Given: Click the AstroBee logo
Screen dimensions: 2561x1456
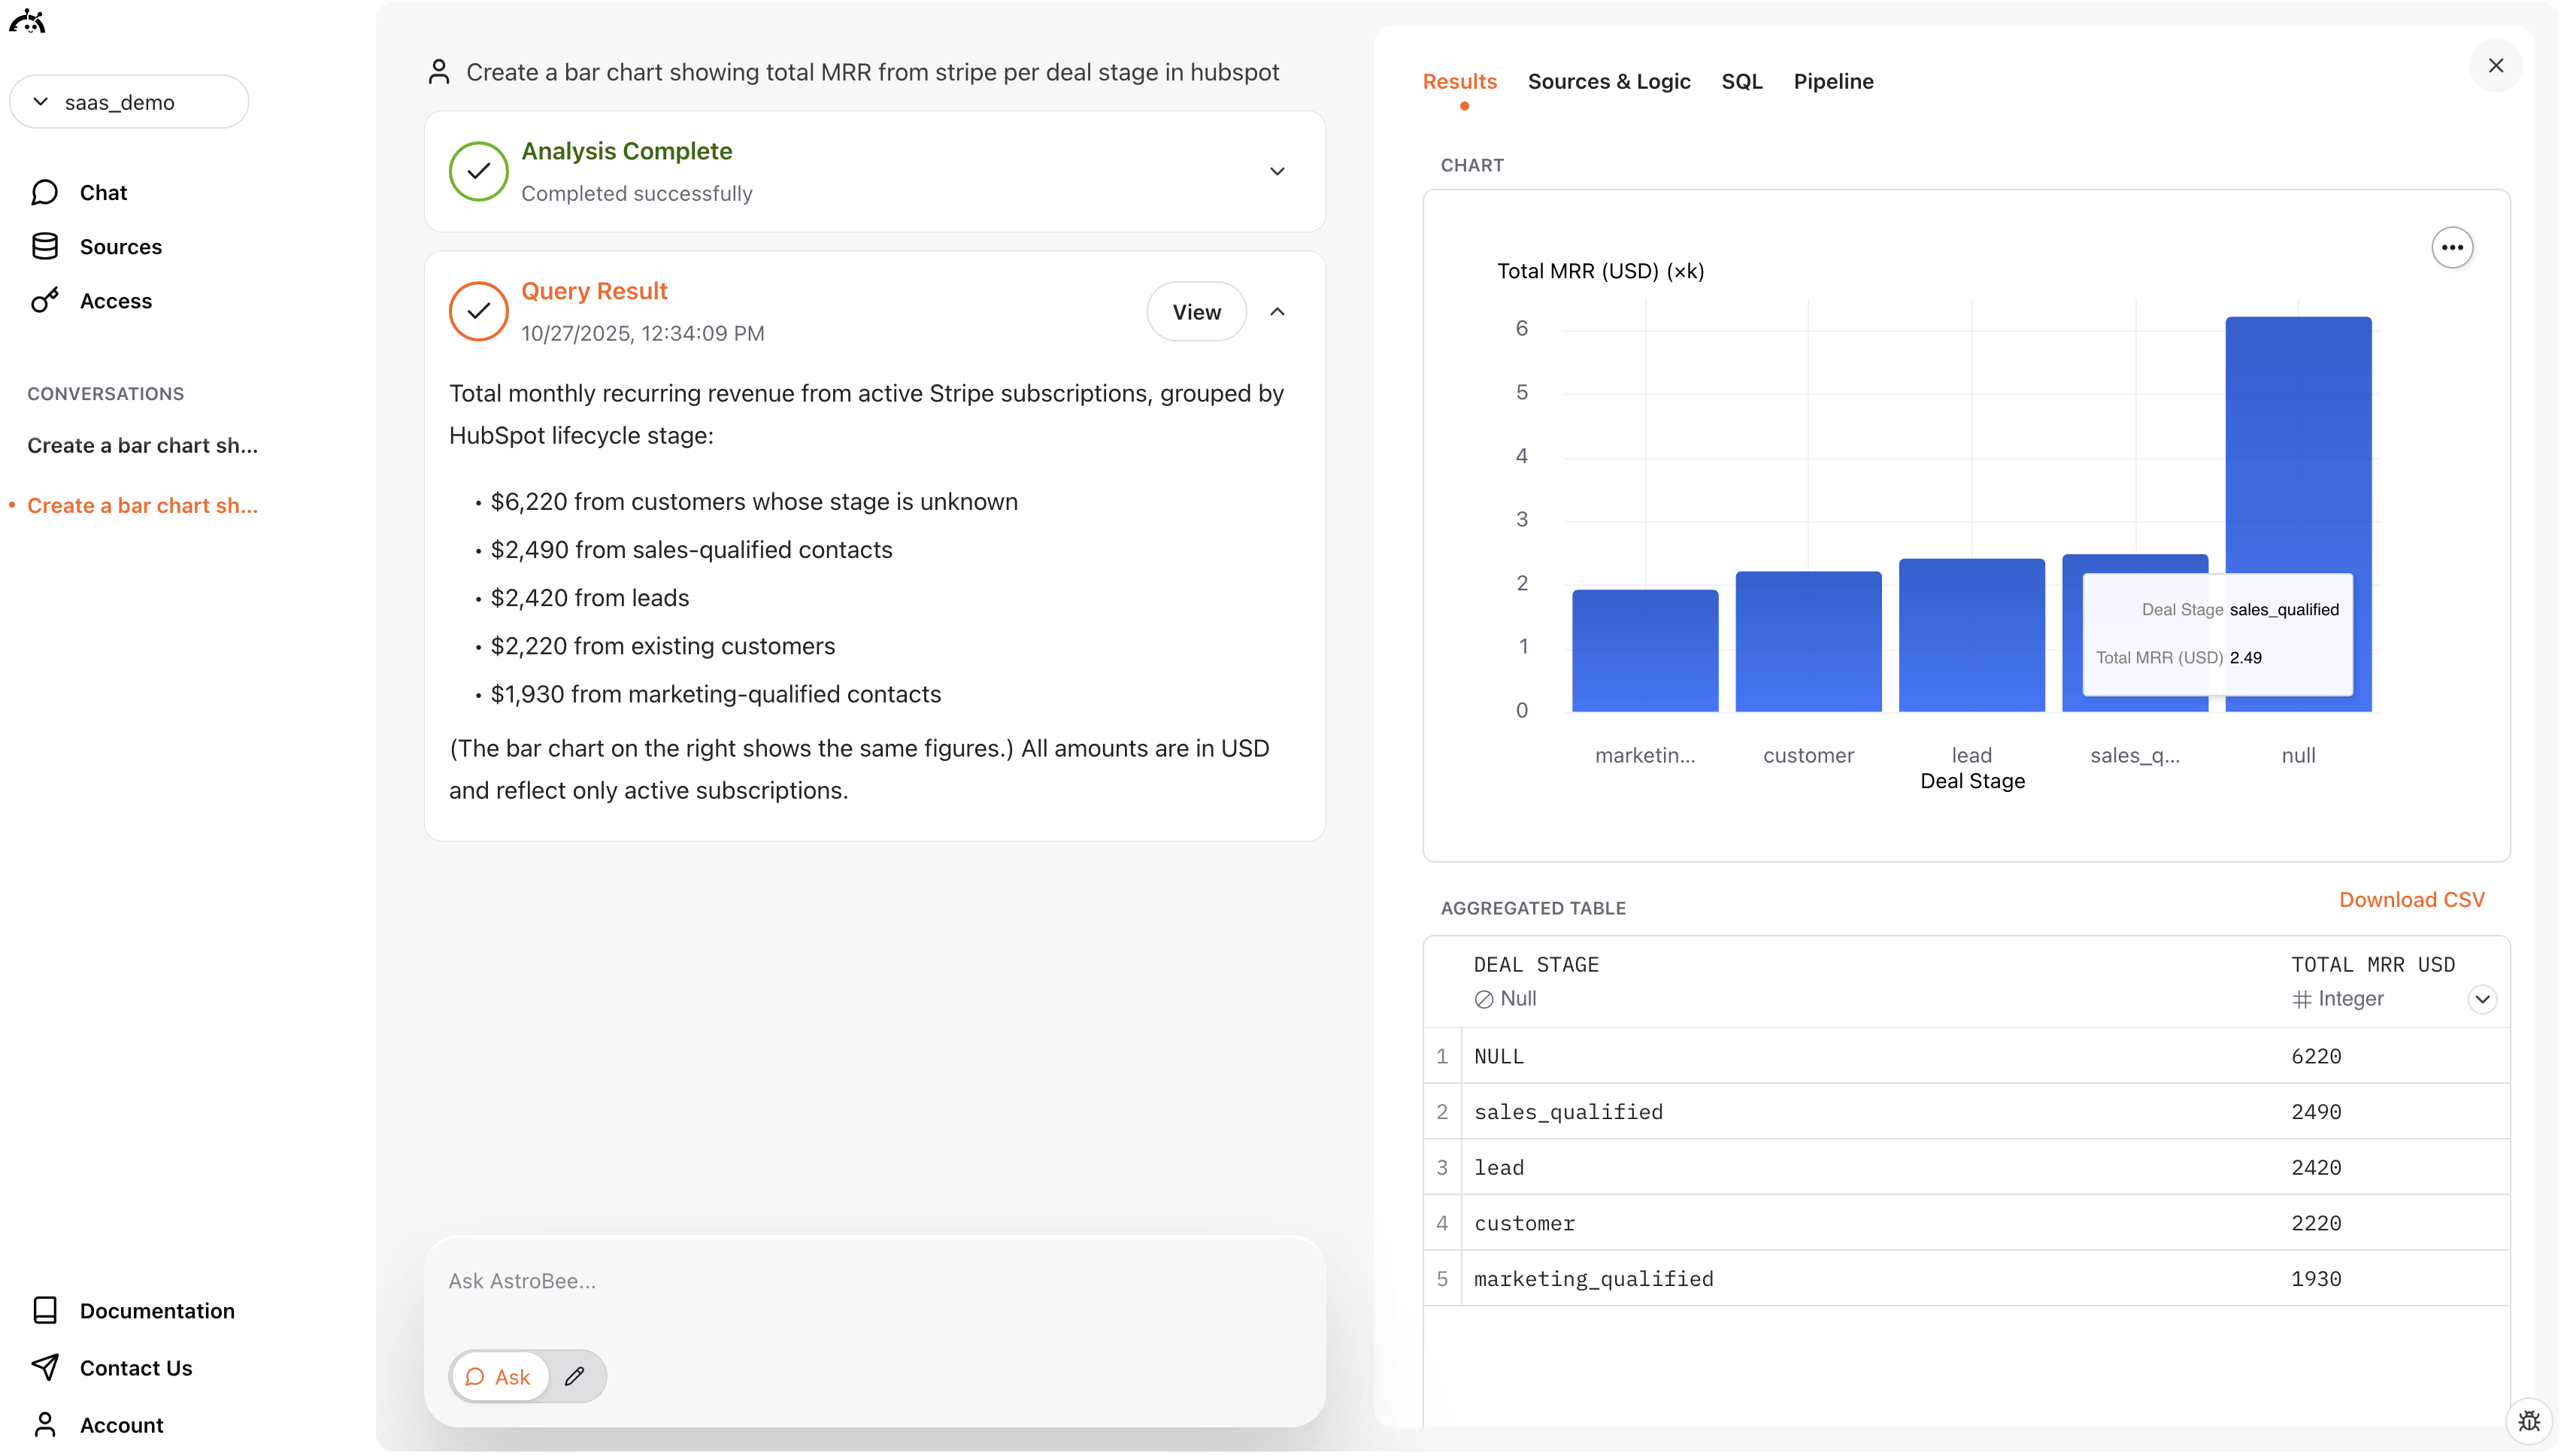Looking at the screenshot, I should pos(28,21).
